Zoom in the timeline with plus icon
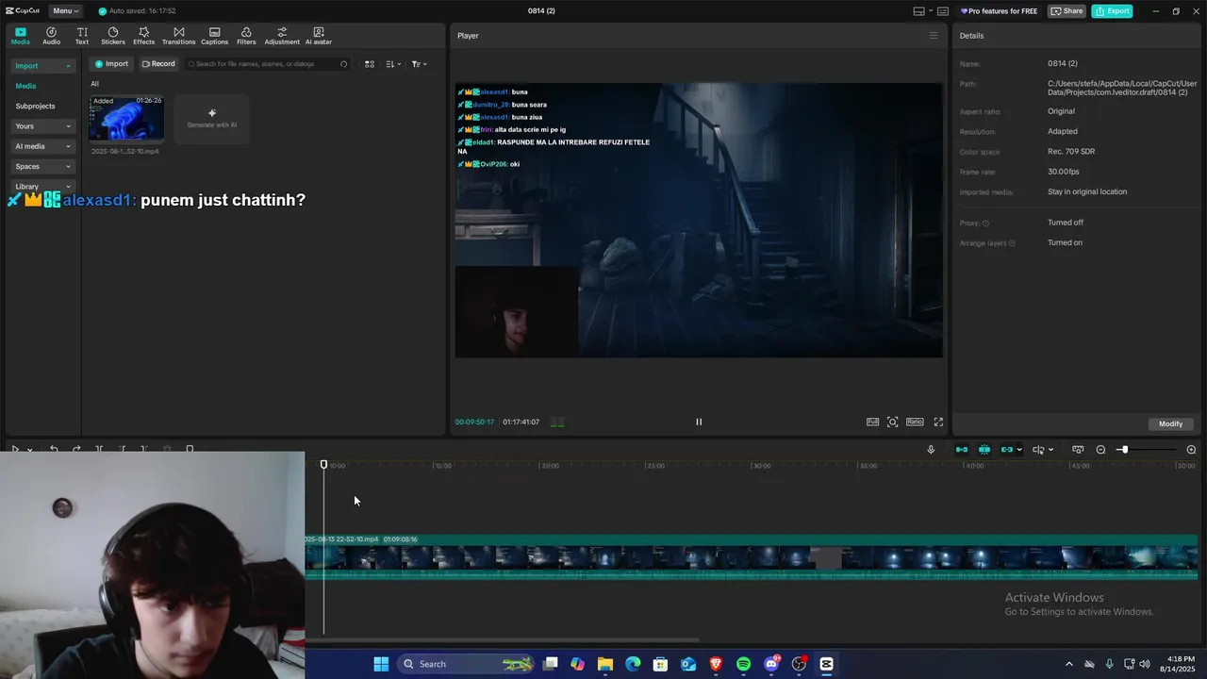Viewport: 1207px width, 679px height. [x=1191, y=450]
